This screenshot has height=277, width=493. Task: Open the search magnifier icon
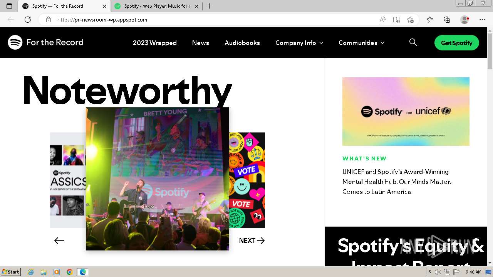point(413,42)
